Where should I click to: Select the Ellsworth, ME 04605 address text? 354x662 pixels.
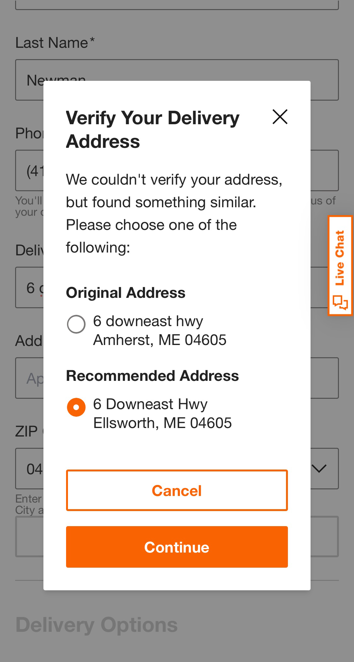point(162,423)
